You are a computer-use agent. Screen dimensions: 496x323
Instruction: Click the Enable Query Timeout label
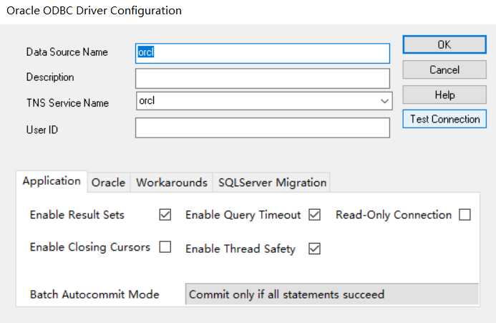pos(243,215)
